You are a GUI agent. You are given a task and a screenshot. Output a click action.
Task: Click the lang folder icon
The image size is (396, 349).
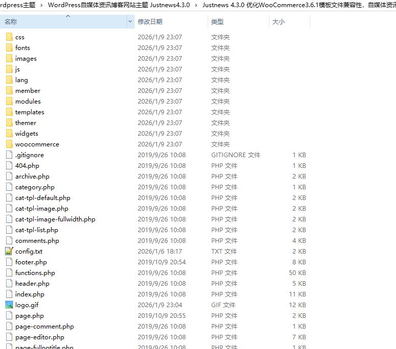click(9, 80)
